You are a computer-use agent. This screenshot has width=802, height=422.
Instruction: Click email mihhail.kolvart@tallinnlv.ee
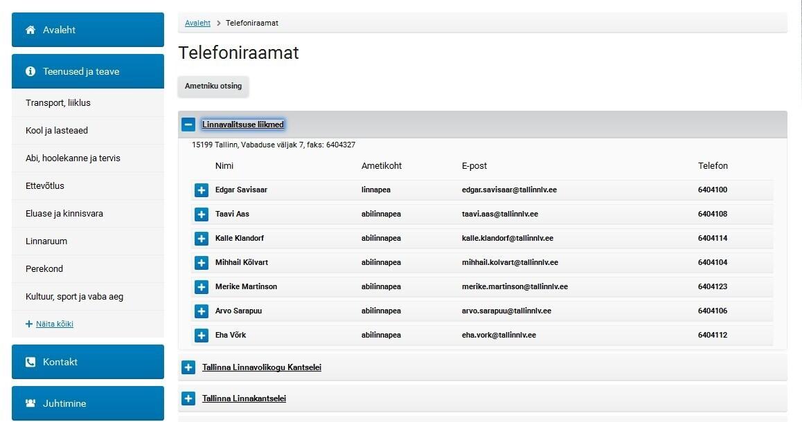coord(510,262)
